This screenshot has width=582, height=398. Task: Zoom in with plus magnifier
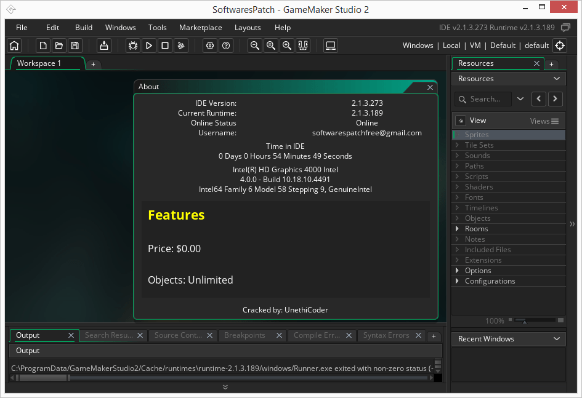coord(287,46)
